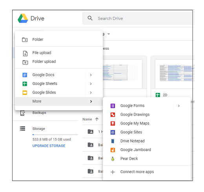The width and height of the screenshot is (204, 192).
Task: Select Pear Deck from submenu
Action: pos(147,159)
